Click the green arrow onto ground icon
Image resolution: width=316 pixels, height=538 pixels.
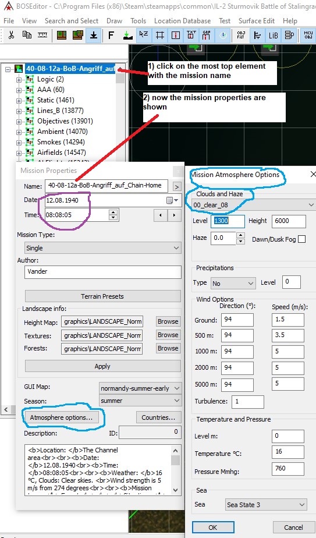pyautogui.click(x=127, y=36)
